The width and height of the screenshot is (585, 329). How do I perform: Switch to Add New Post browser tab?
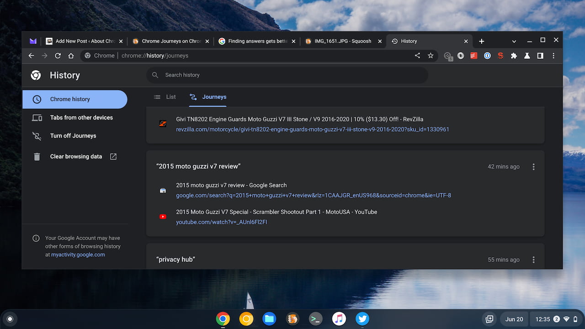click(85, 41)
